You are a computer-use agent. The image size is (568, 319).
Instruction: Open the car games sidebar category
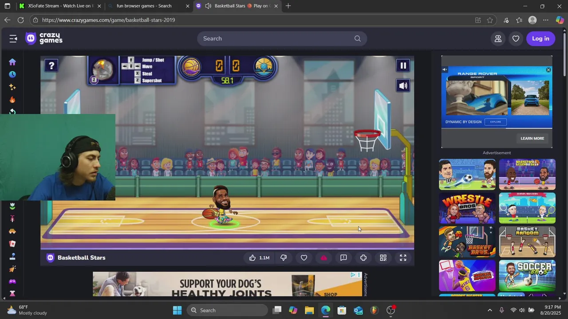pyautogui.click(x=12, y=231)
